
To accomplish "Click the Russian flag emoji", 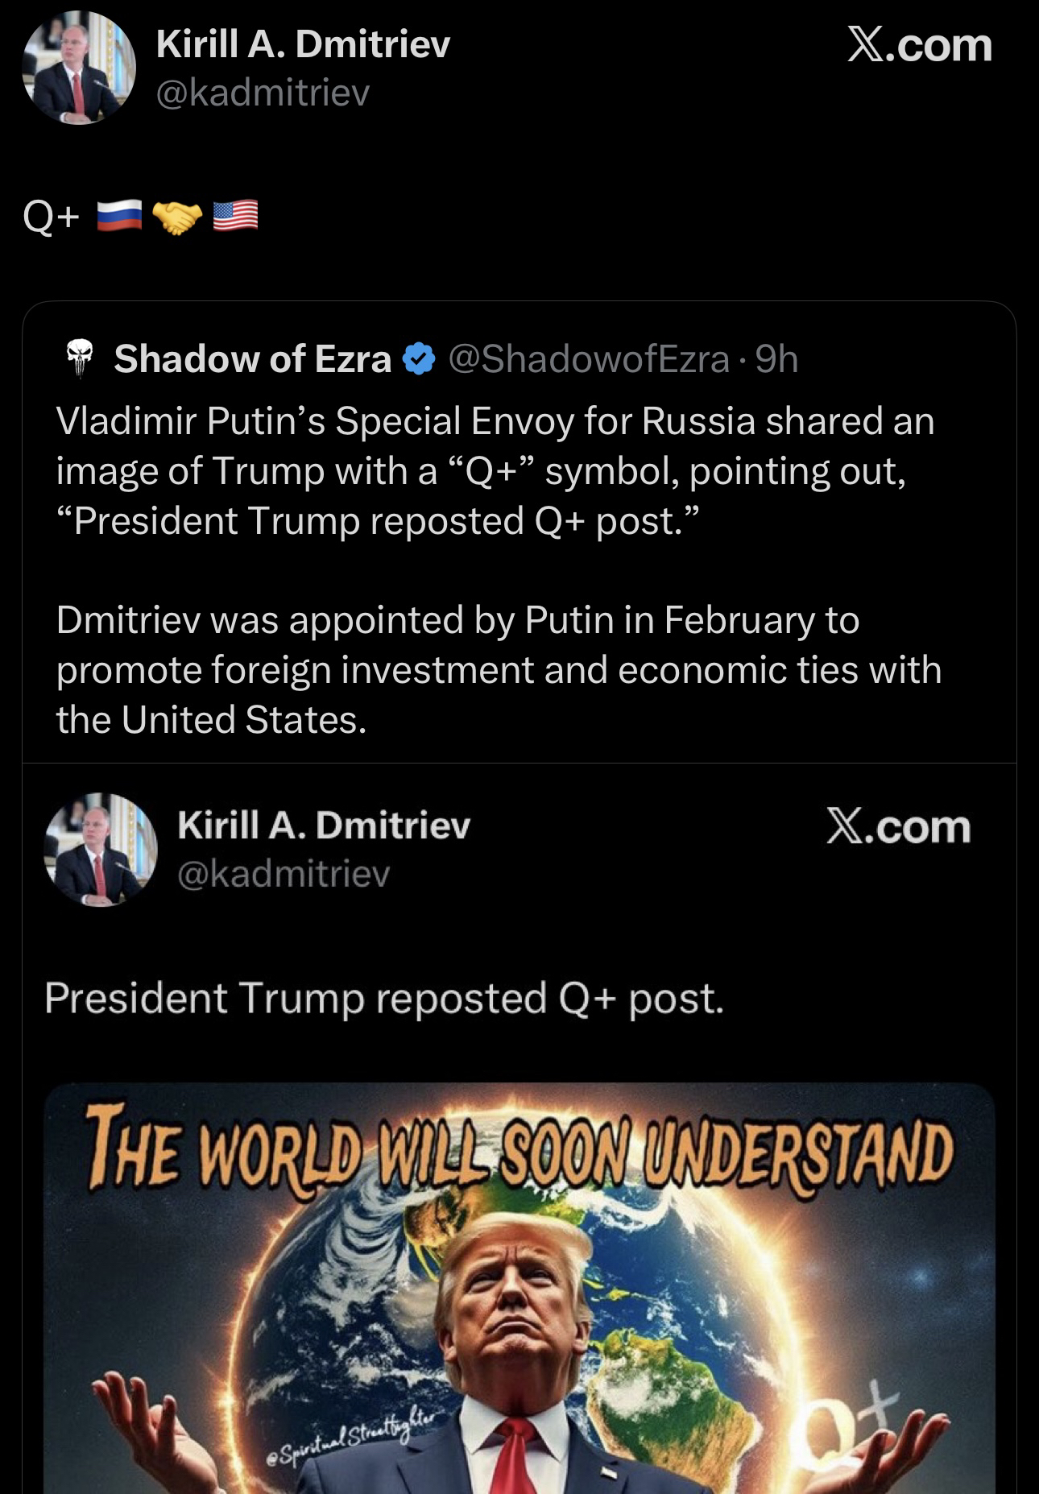I will pos(119,216).
